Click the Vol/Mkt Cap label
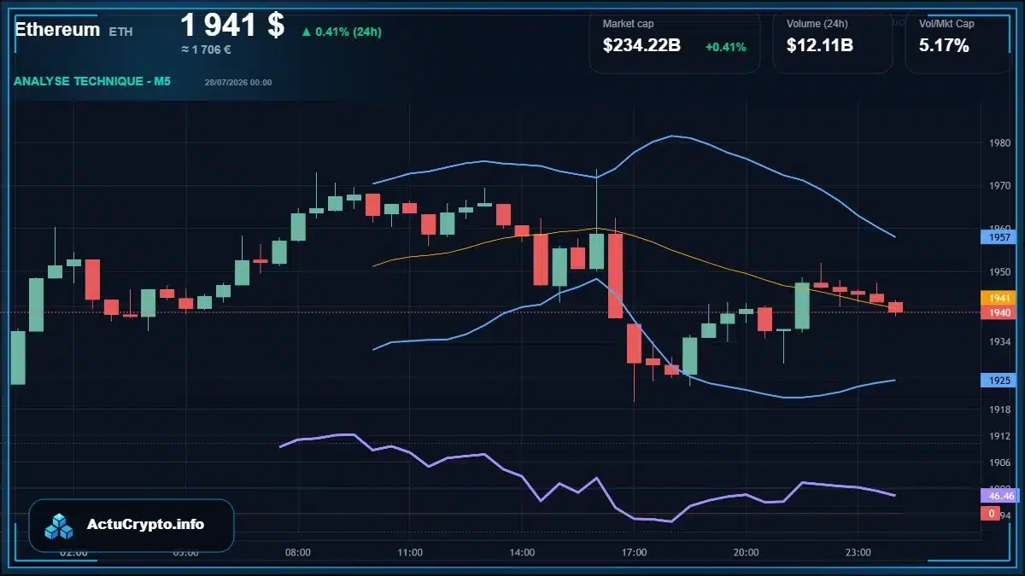Viewport: 1025px width, 576px height. coord(946,24)
